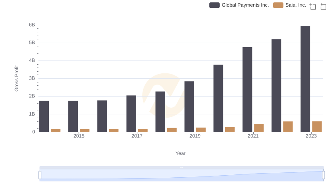Image resolution: width=331 pixels, height=191 pixels.
Task: Click the 1B y-axis label
Action: pos(32,114)
